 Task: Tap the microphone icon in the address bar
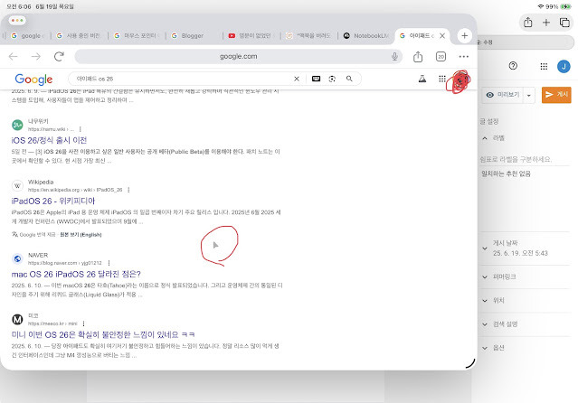coord(394,56)
